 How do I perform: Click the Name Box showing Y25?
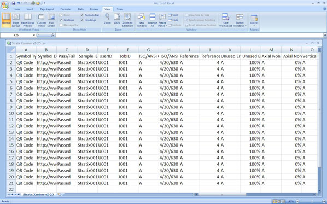click(16, 35)
